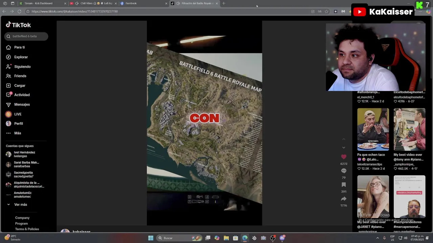Switch to the Chill Vibes Lofi tab
Image resolution: width=433 pixels, height=243 pixels.
pyautogui.click(x=93, y=3)
